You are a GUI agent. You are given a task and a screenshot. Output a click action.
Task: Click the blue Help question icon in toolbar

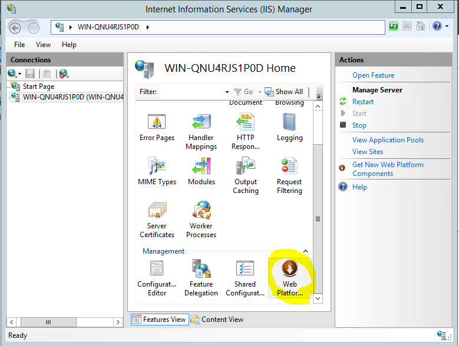[437, 26]
